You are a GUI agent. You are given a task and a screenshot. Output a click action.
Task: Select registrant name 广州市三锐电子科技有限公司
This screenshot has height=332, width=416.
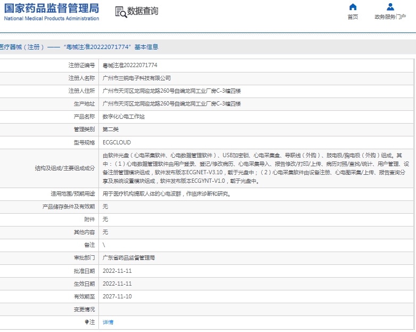coord(137,78)
